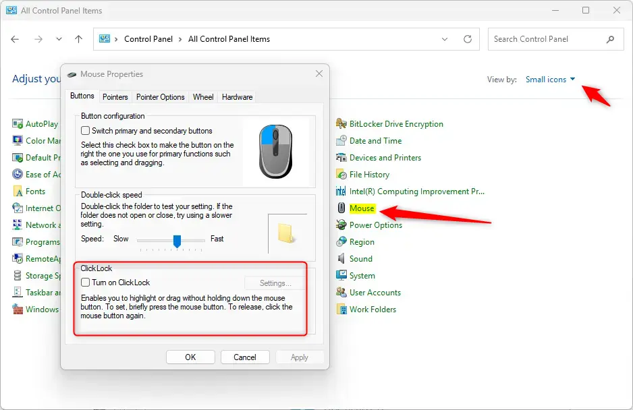Open the Region link

(362, 242)
